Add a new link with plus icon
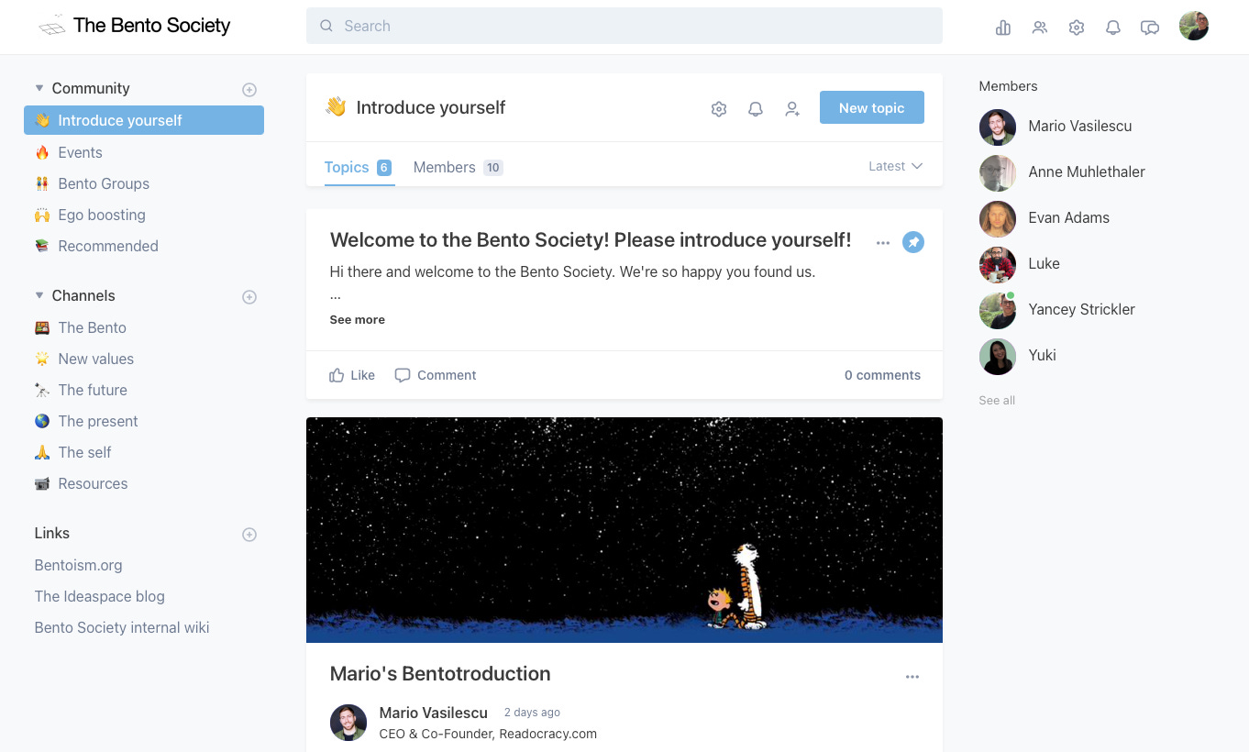The height and width of the screenshot is (752, 1249). pos(249,535)
